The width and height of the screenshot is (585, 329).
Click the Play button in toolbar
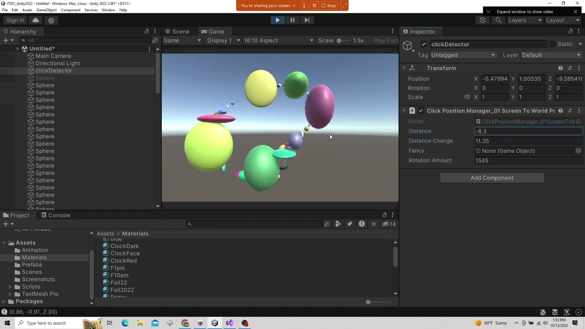pos(277,20)
